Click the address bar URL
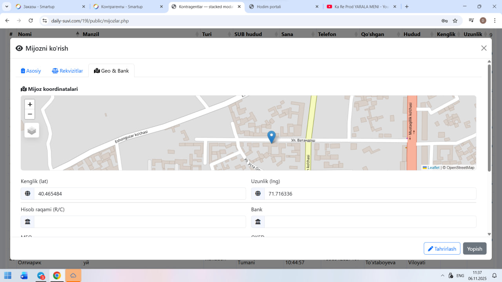This screenshot has width=502, height=282. [90, 21]
